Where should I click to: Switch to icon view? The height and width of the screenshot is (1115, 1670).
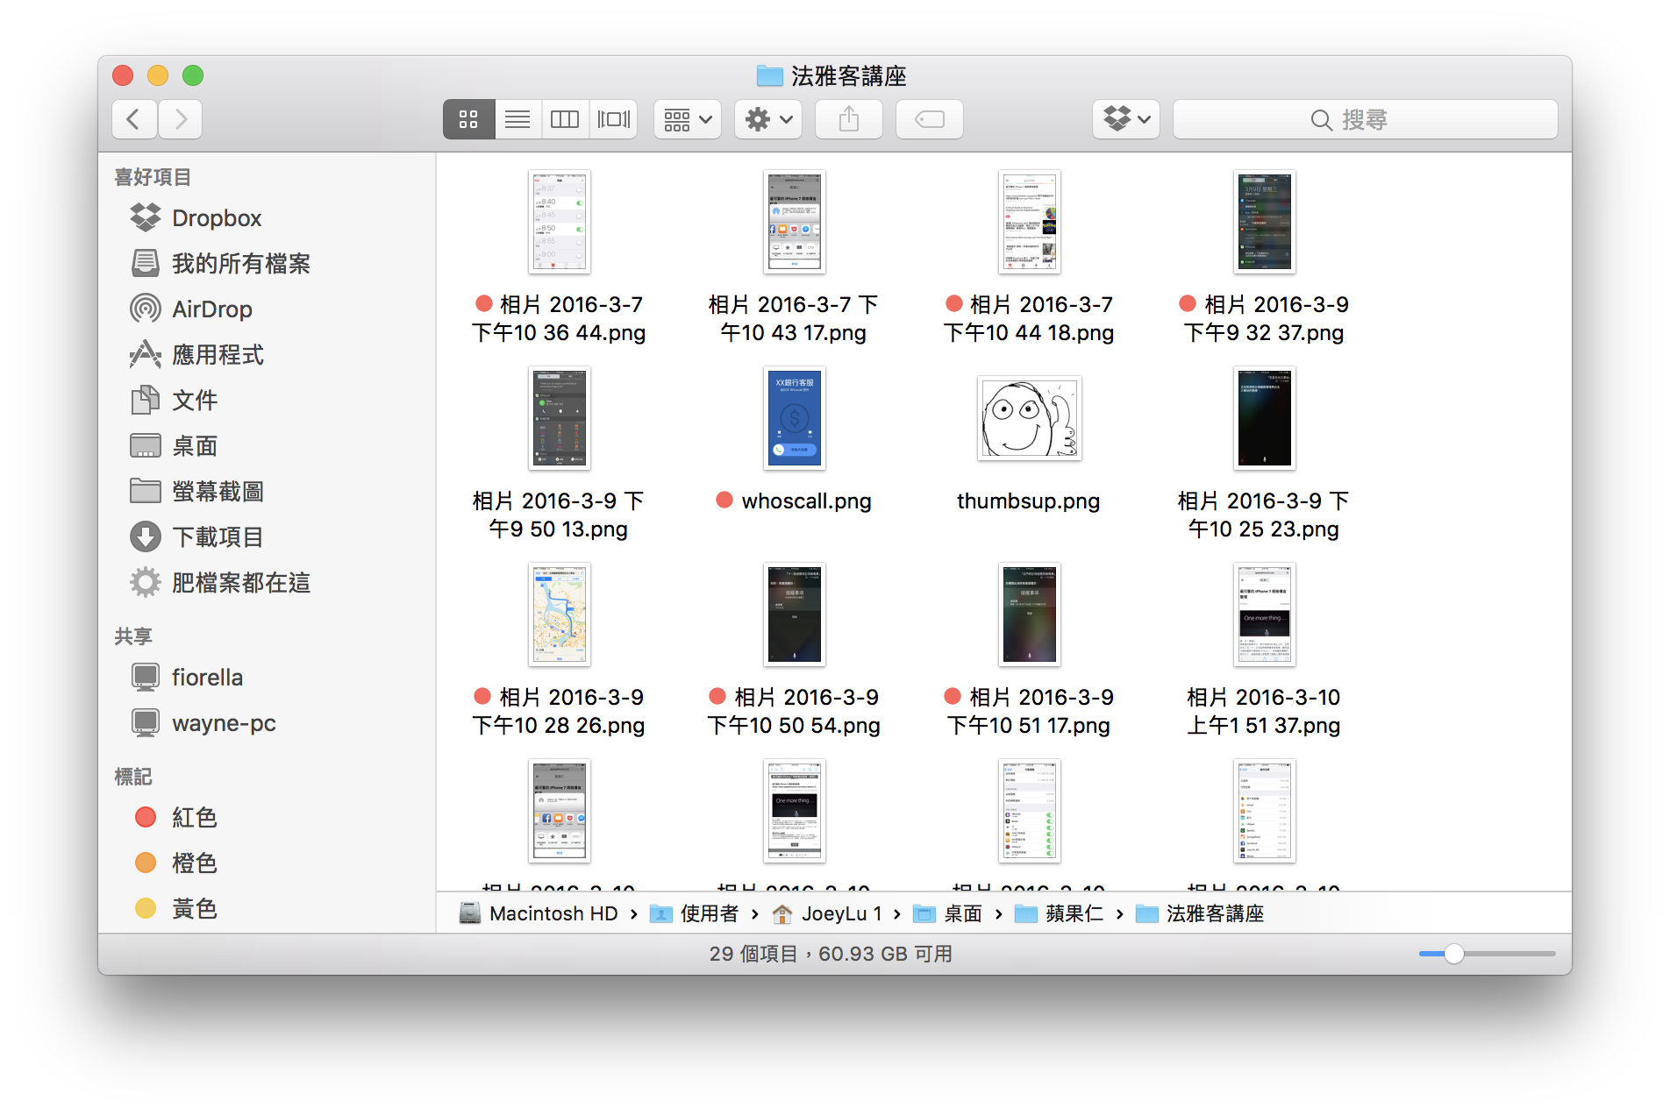[x=468, y=119]
